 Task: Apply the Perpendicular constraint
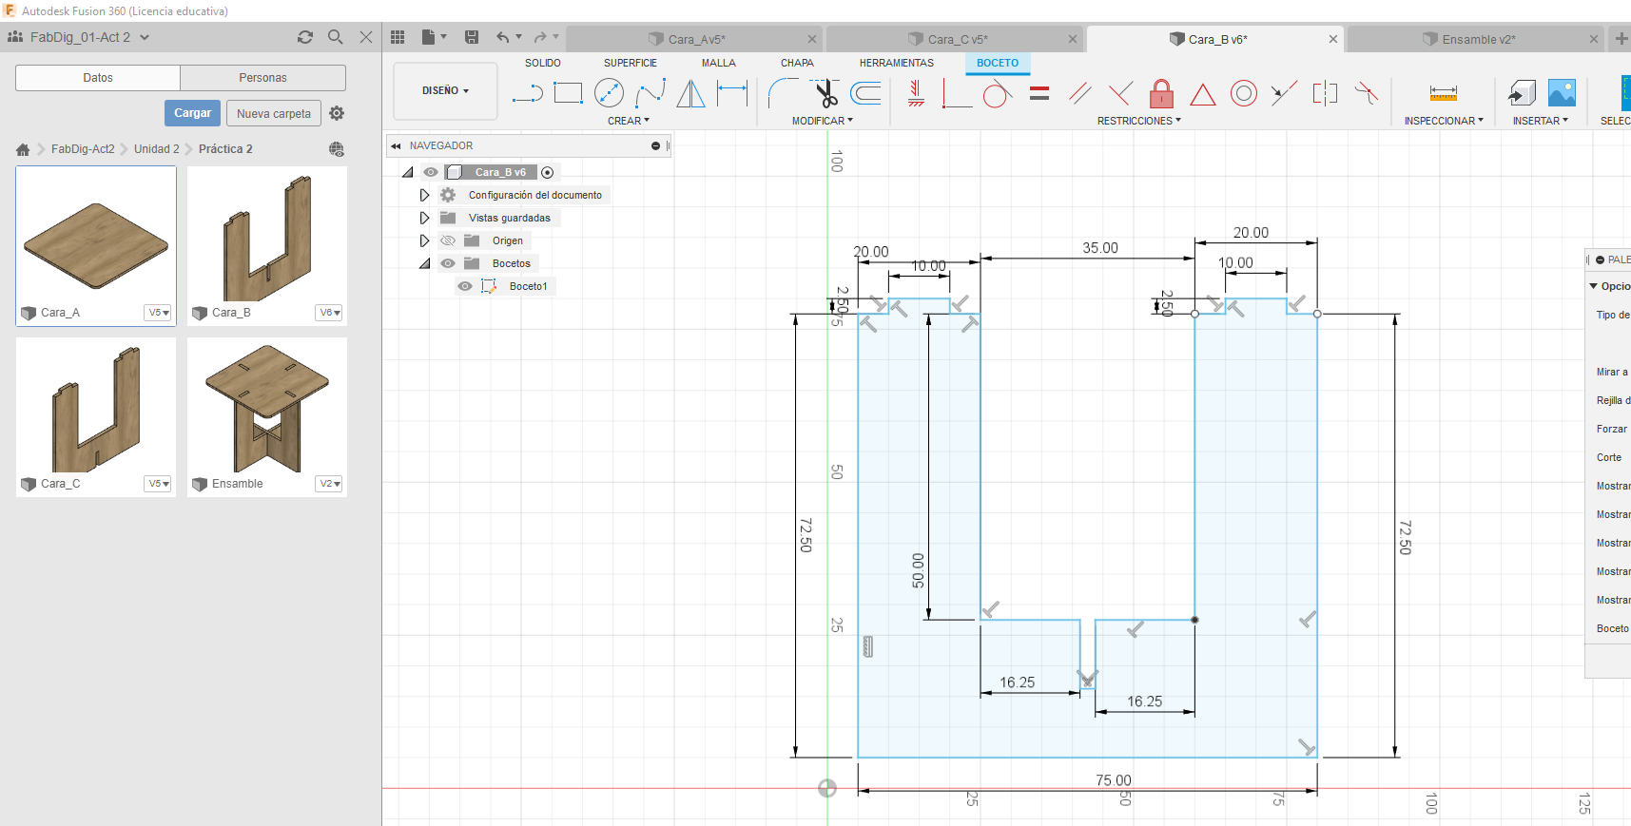(1120, 93)
